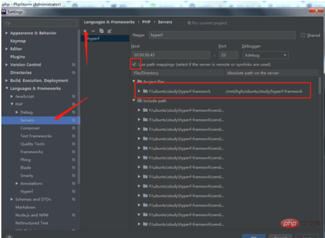Open ReStructured Text settings page
Viewport: 325px width, 238px height.
[32, 223]
